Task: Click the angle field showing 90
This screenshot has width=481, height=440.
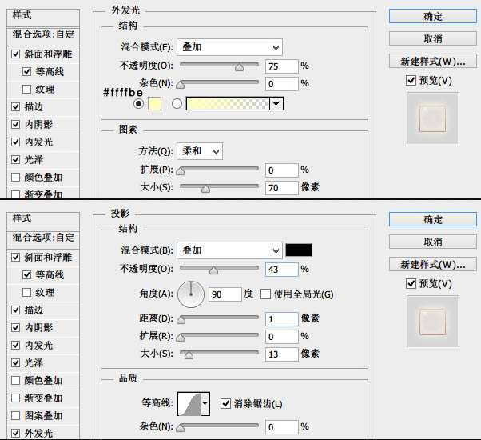Action: tap(225, 294)
